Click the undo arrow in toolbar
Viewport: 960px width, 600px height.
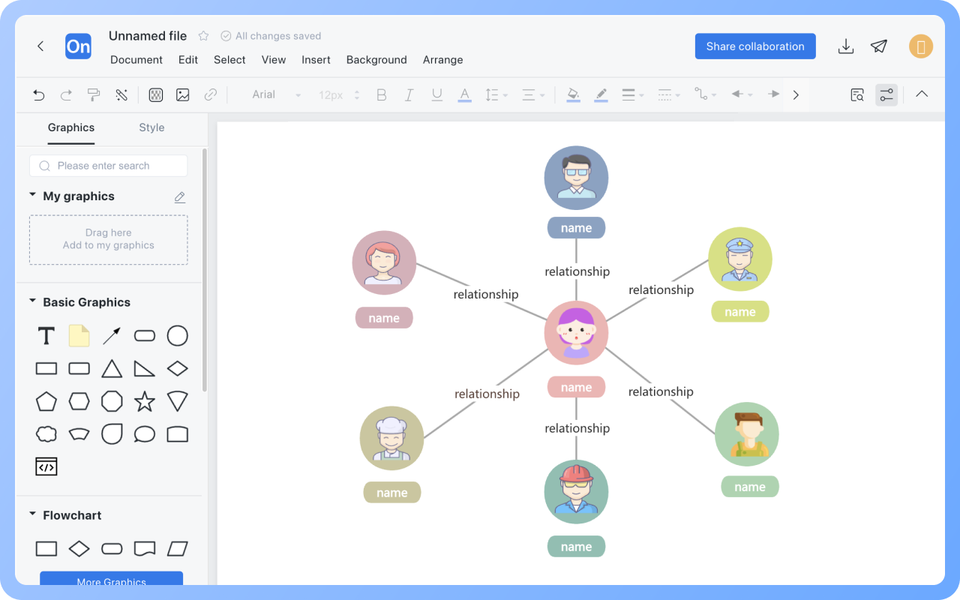pos(39,94)
